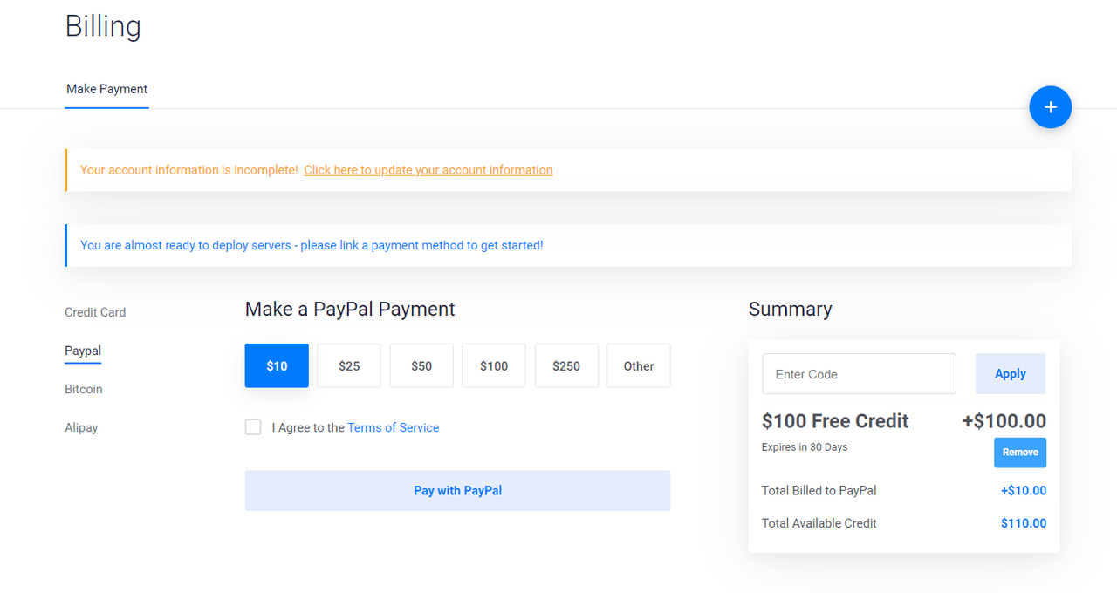Open the Make Payment tab

click(106, 89)
